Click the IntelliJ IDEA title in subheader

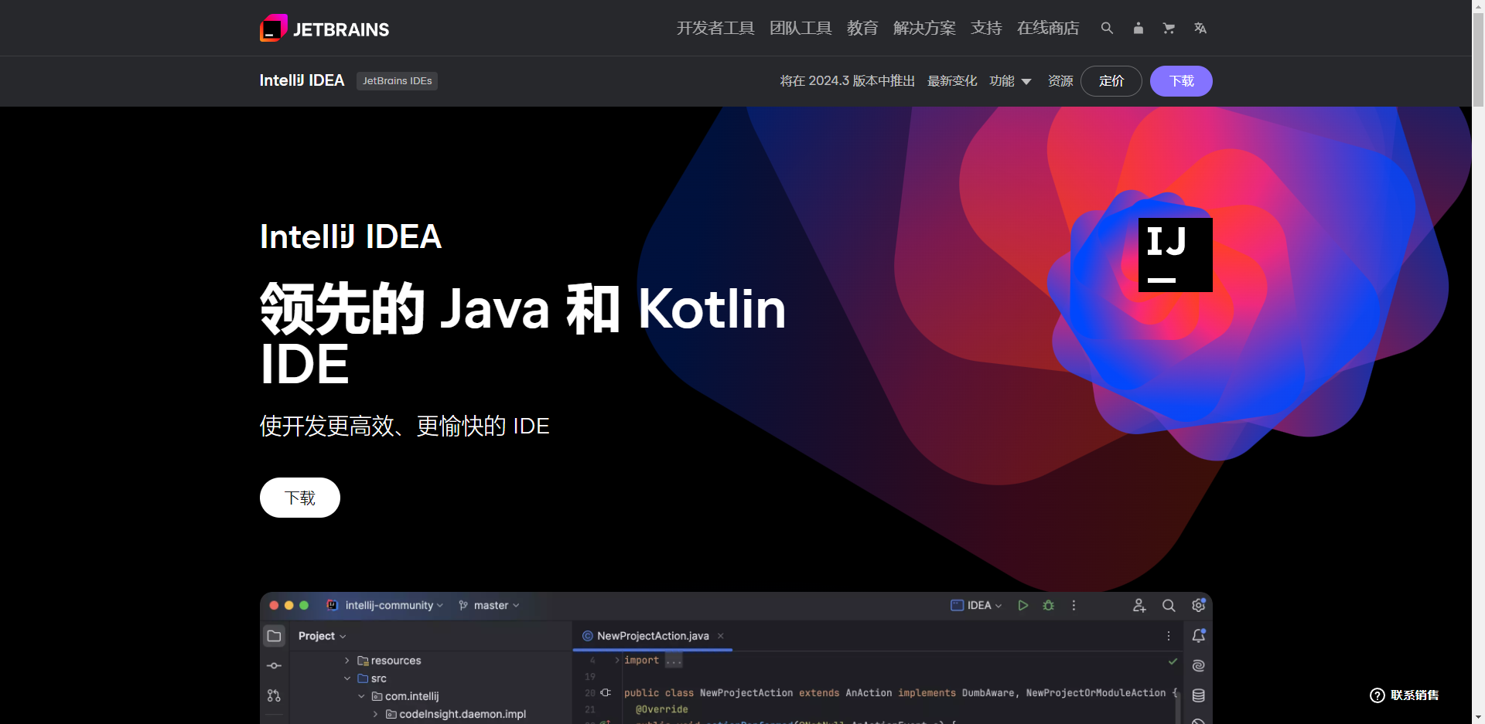click(302, 80)
